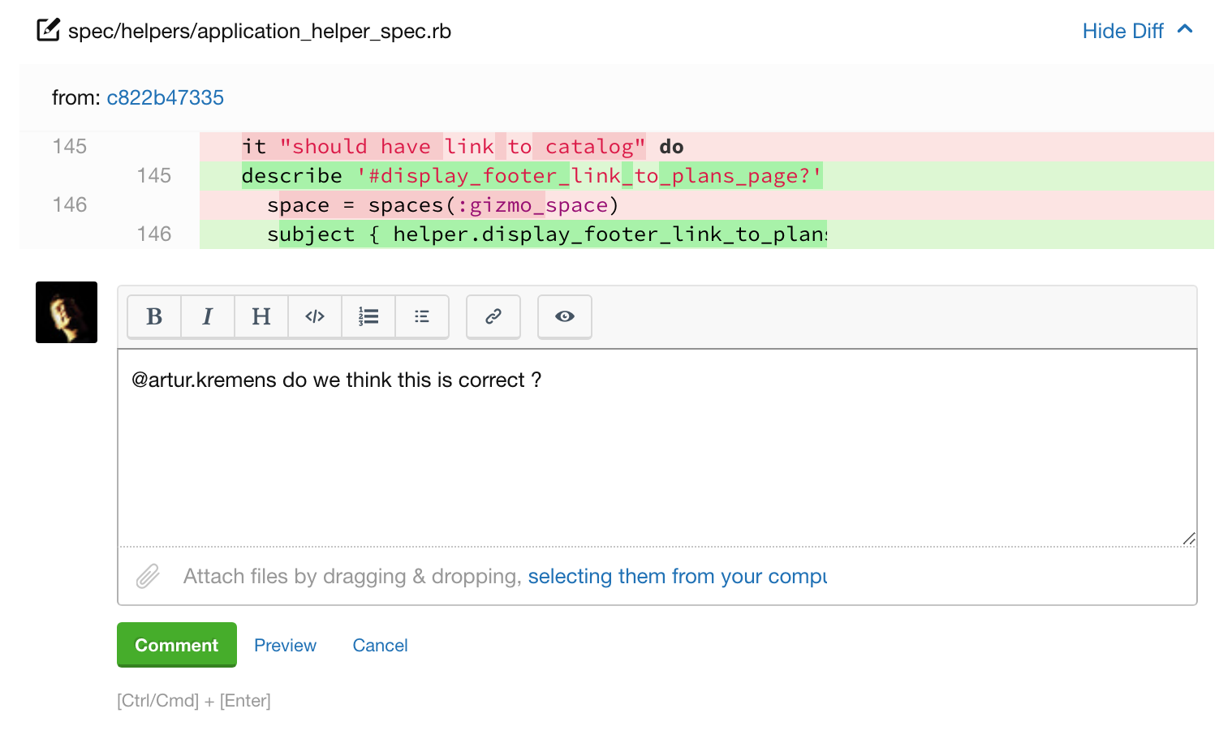Image resolution: width=1232 pixels, height=739 pixels.
Task: Grab the textarea resize handle
Action: tap(1189, 539)
